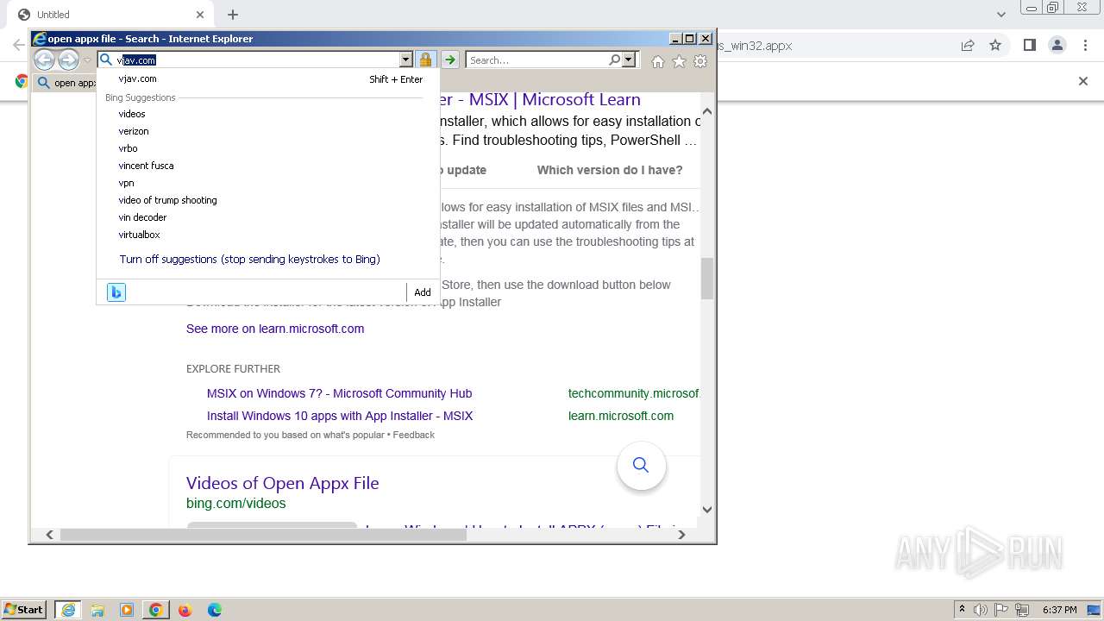Click the Bing provider icon in suggestion dropdown

click(116, 292)
